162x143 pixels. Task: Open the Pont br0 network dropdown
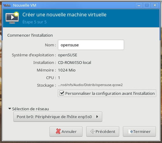(58, 117)
